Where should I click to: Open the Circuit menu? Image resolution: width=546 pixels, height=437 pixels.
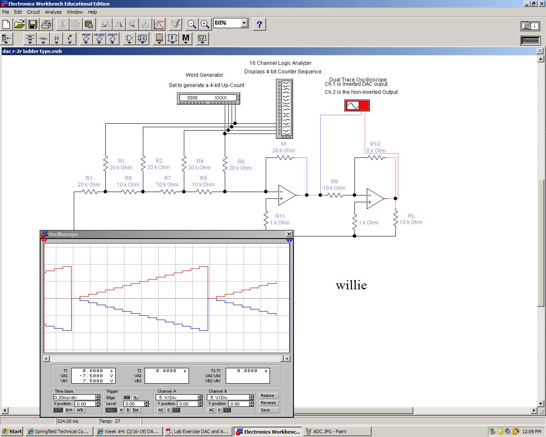point(33,12)
